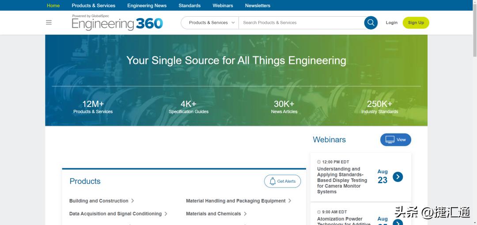477x225 pixels.
Task: Expand Building and Construction category
Action: pyautogui.click(x=132, y=201)
